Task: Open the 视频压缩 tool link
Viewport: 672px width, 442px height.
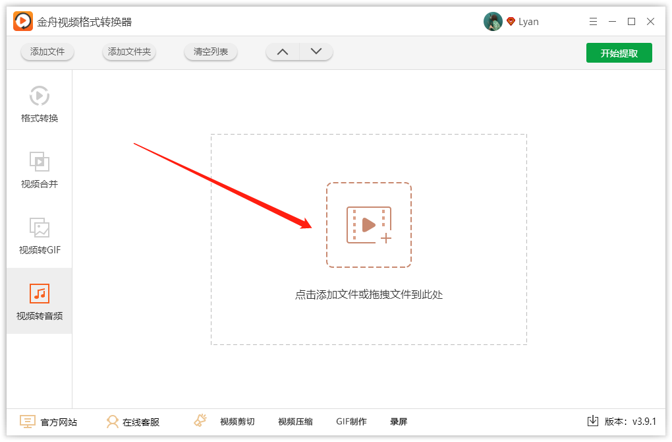Action: [295, 422]
